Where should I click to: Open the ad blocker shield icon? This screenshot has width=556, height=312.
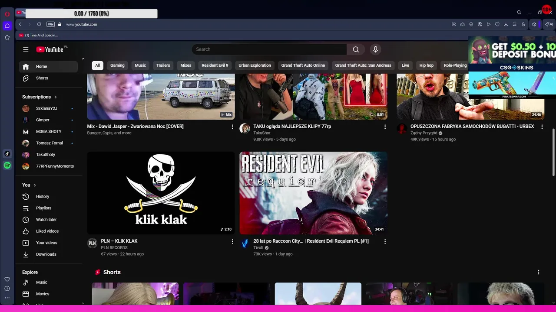(x=471, y=24)
